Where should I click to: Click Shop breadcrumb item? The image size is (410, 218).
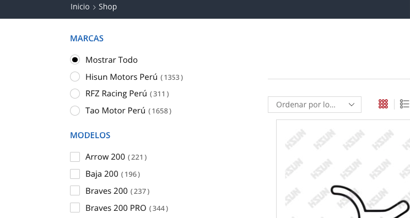[107, 7]
